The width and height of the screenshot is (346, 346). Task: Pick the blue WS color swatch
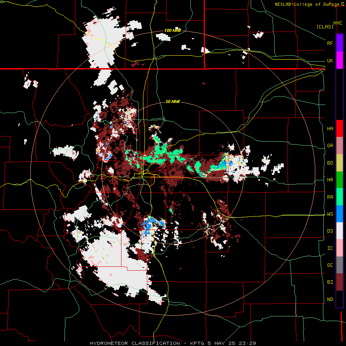[339, 214]
